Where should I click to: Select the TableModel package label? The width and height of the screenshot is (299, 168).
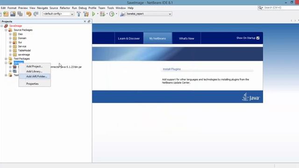pyautogui.click(x=24, y=50)
